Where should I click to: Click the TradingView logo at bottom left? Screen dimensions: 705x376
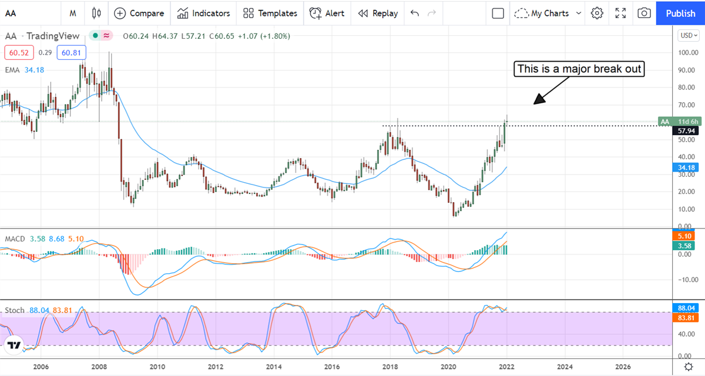[15, 345]
